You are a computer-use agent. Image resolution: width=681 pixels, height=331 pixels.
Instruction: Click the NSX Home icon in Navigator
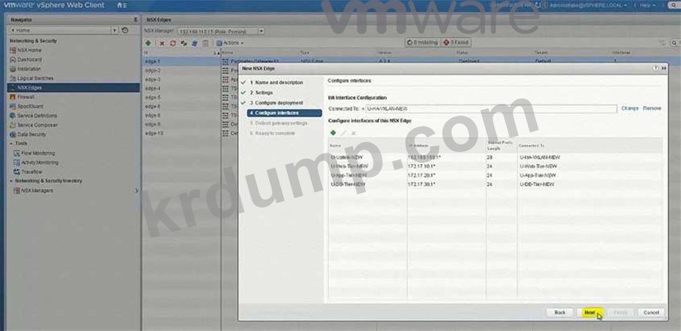tap(13, 50)
